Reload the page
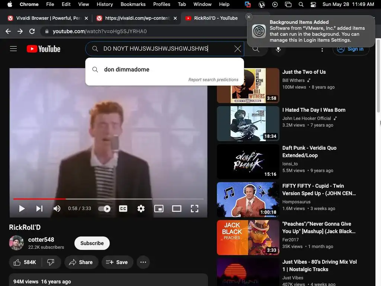Image resolution: width=381 pixels, height=286 pixels. coord(32,31)
